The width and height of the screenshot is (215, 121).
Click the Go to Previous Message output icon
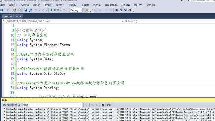[x=93, y=105]
